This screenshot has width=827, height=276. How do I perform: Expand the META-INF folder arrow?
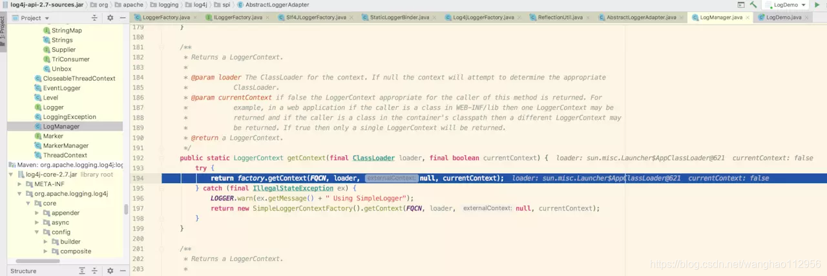[x=20, y=184]
